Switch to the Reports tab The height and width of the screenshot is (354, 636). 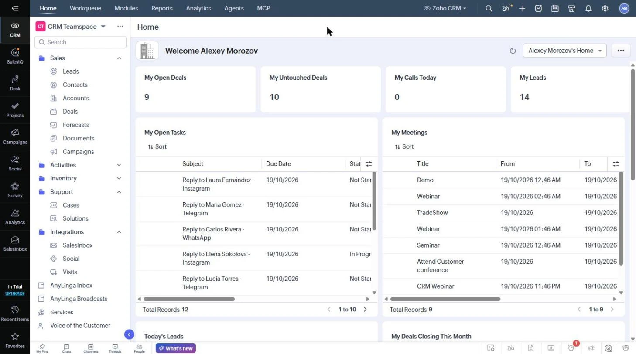(162, 8)
